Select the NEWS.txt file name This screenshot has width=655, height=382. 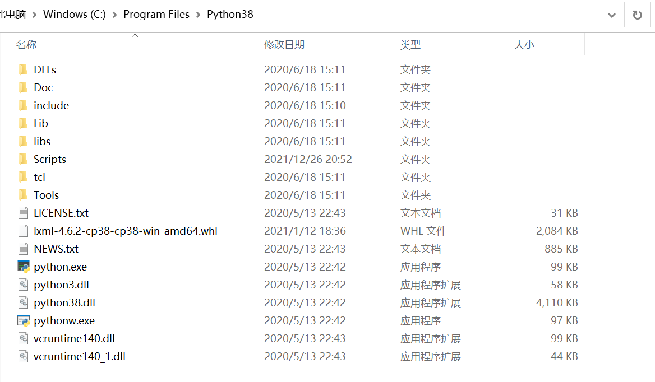56,249
